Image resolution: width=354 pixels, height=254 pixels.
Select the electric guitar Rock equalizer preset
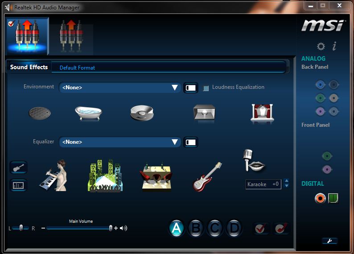(x=207, y=177)
